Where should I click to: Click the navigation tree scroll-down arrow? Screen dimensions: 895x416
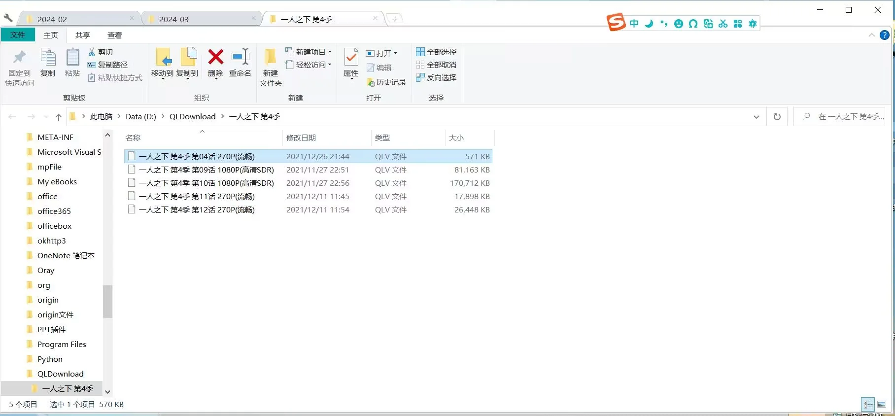click(x=107, y=392)
